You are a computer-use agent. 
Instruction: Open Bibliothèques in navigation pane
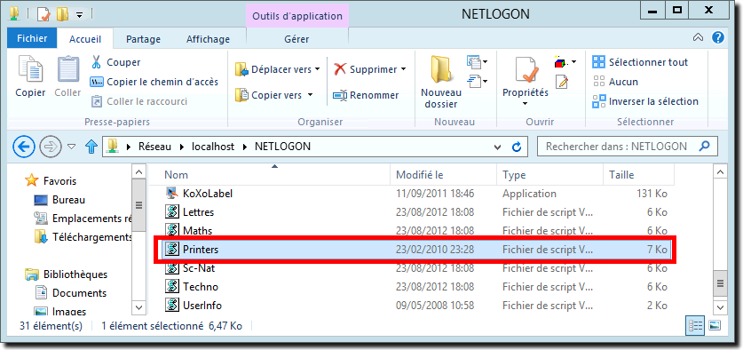tap(67, 274)
